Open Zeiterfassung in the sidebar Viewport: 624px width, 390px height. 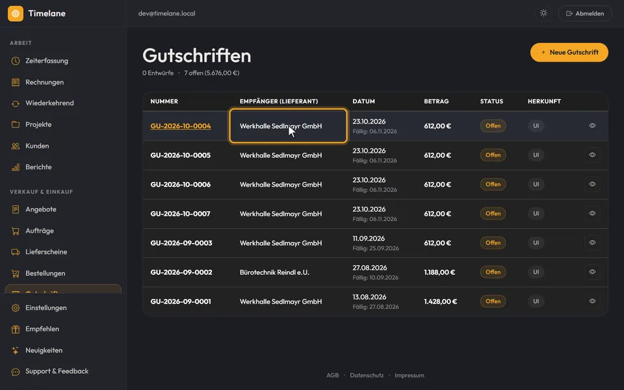pyautogui.click(x=63, y=61)
